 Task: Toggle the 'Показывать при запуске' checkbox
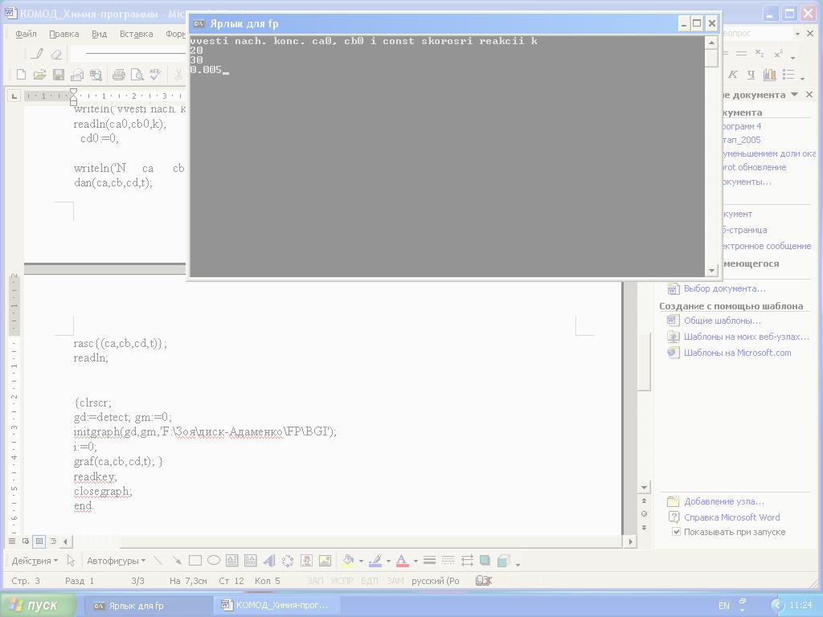676,532
